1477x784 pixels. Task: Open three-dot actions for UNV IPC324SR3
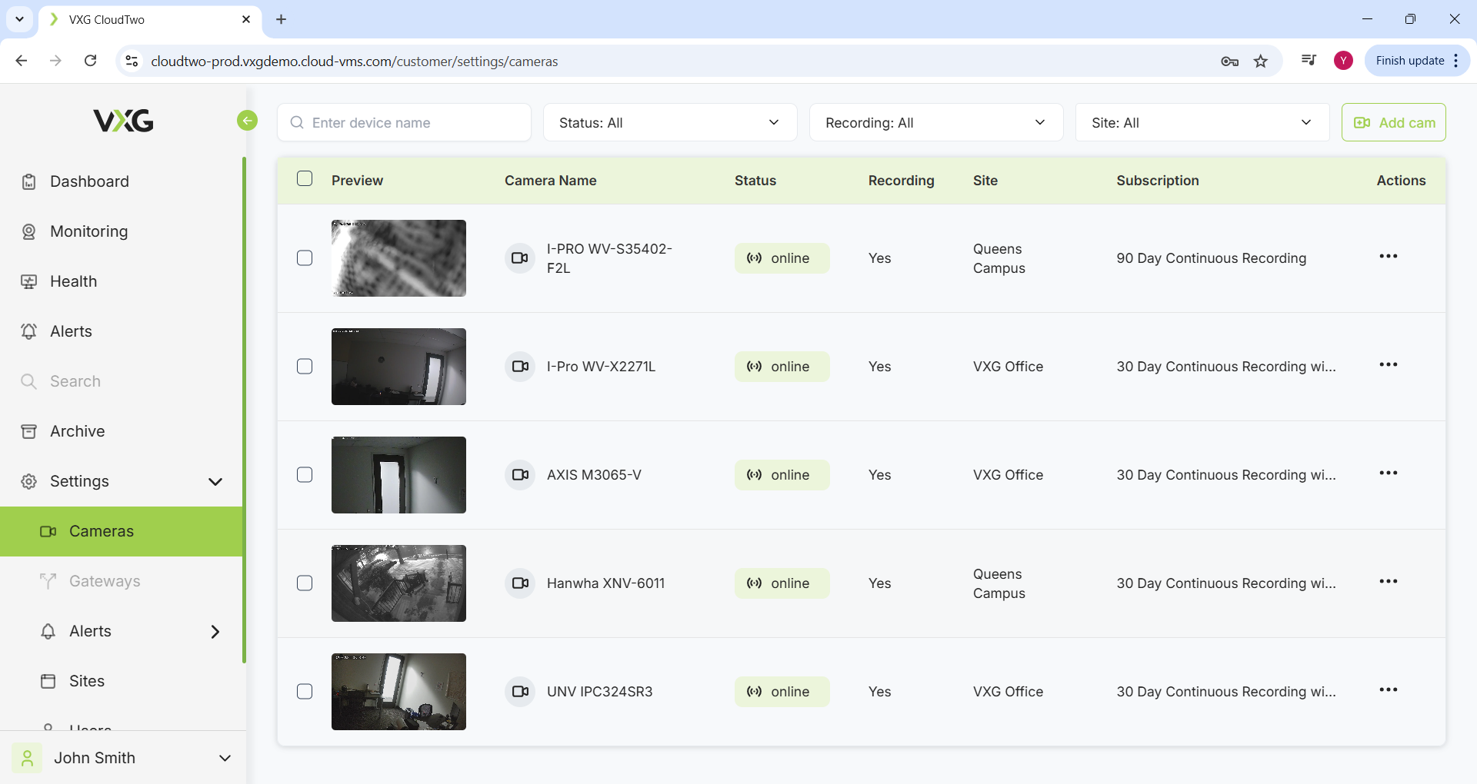(1388, 690)
